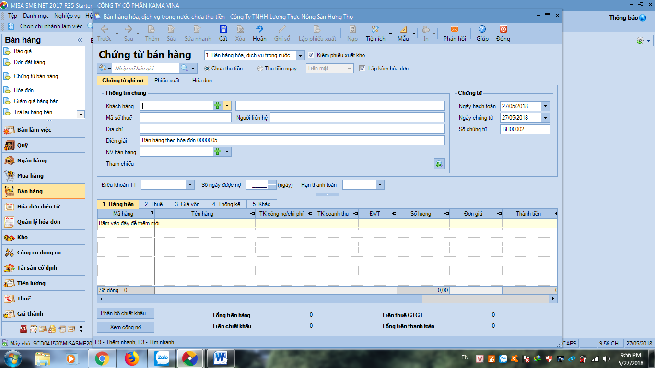Open the 4. Thống kê tab
655x368 pixels.
point(226,204)
